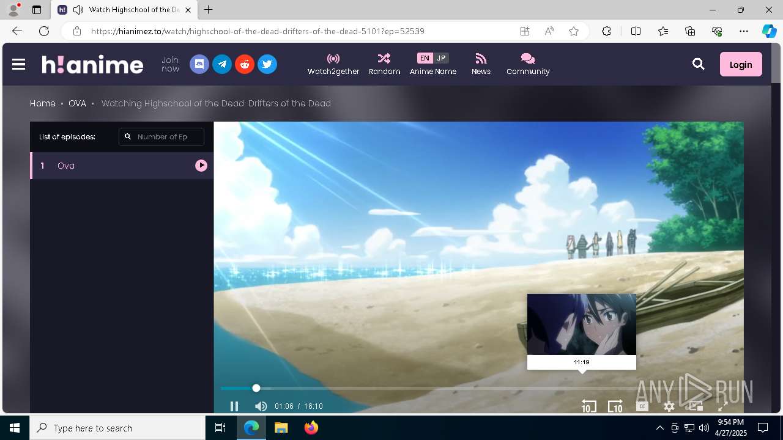
Task: Toggle closed captions
Action: point(642,406)
